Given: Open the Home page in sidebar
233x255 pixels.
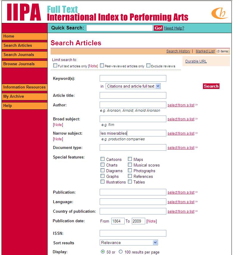Looking at the screenshot, I should (24, 36).
